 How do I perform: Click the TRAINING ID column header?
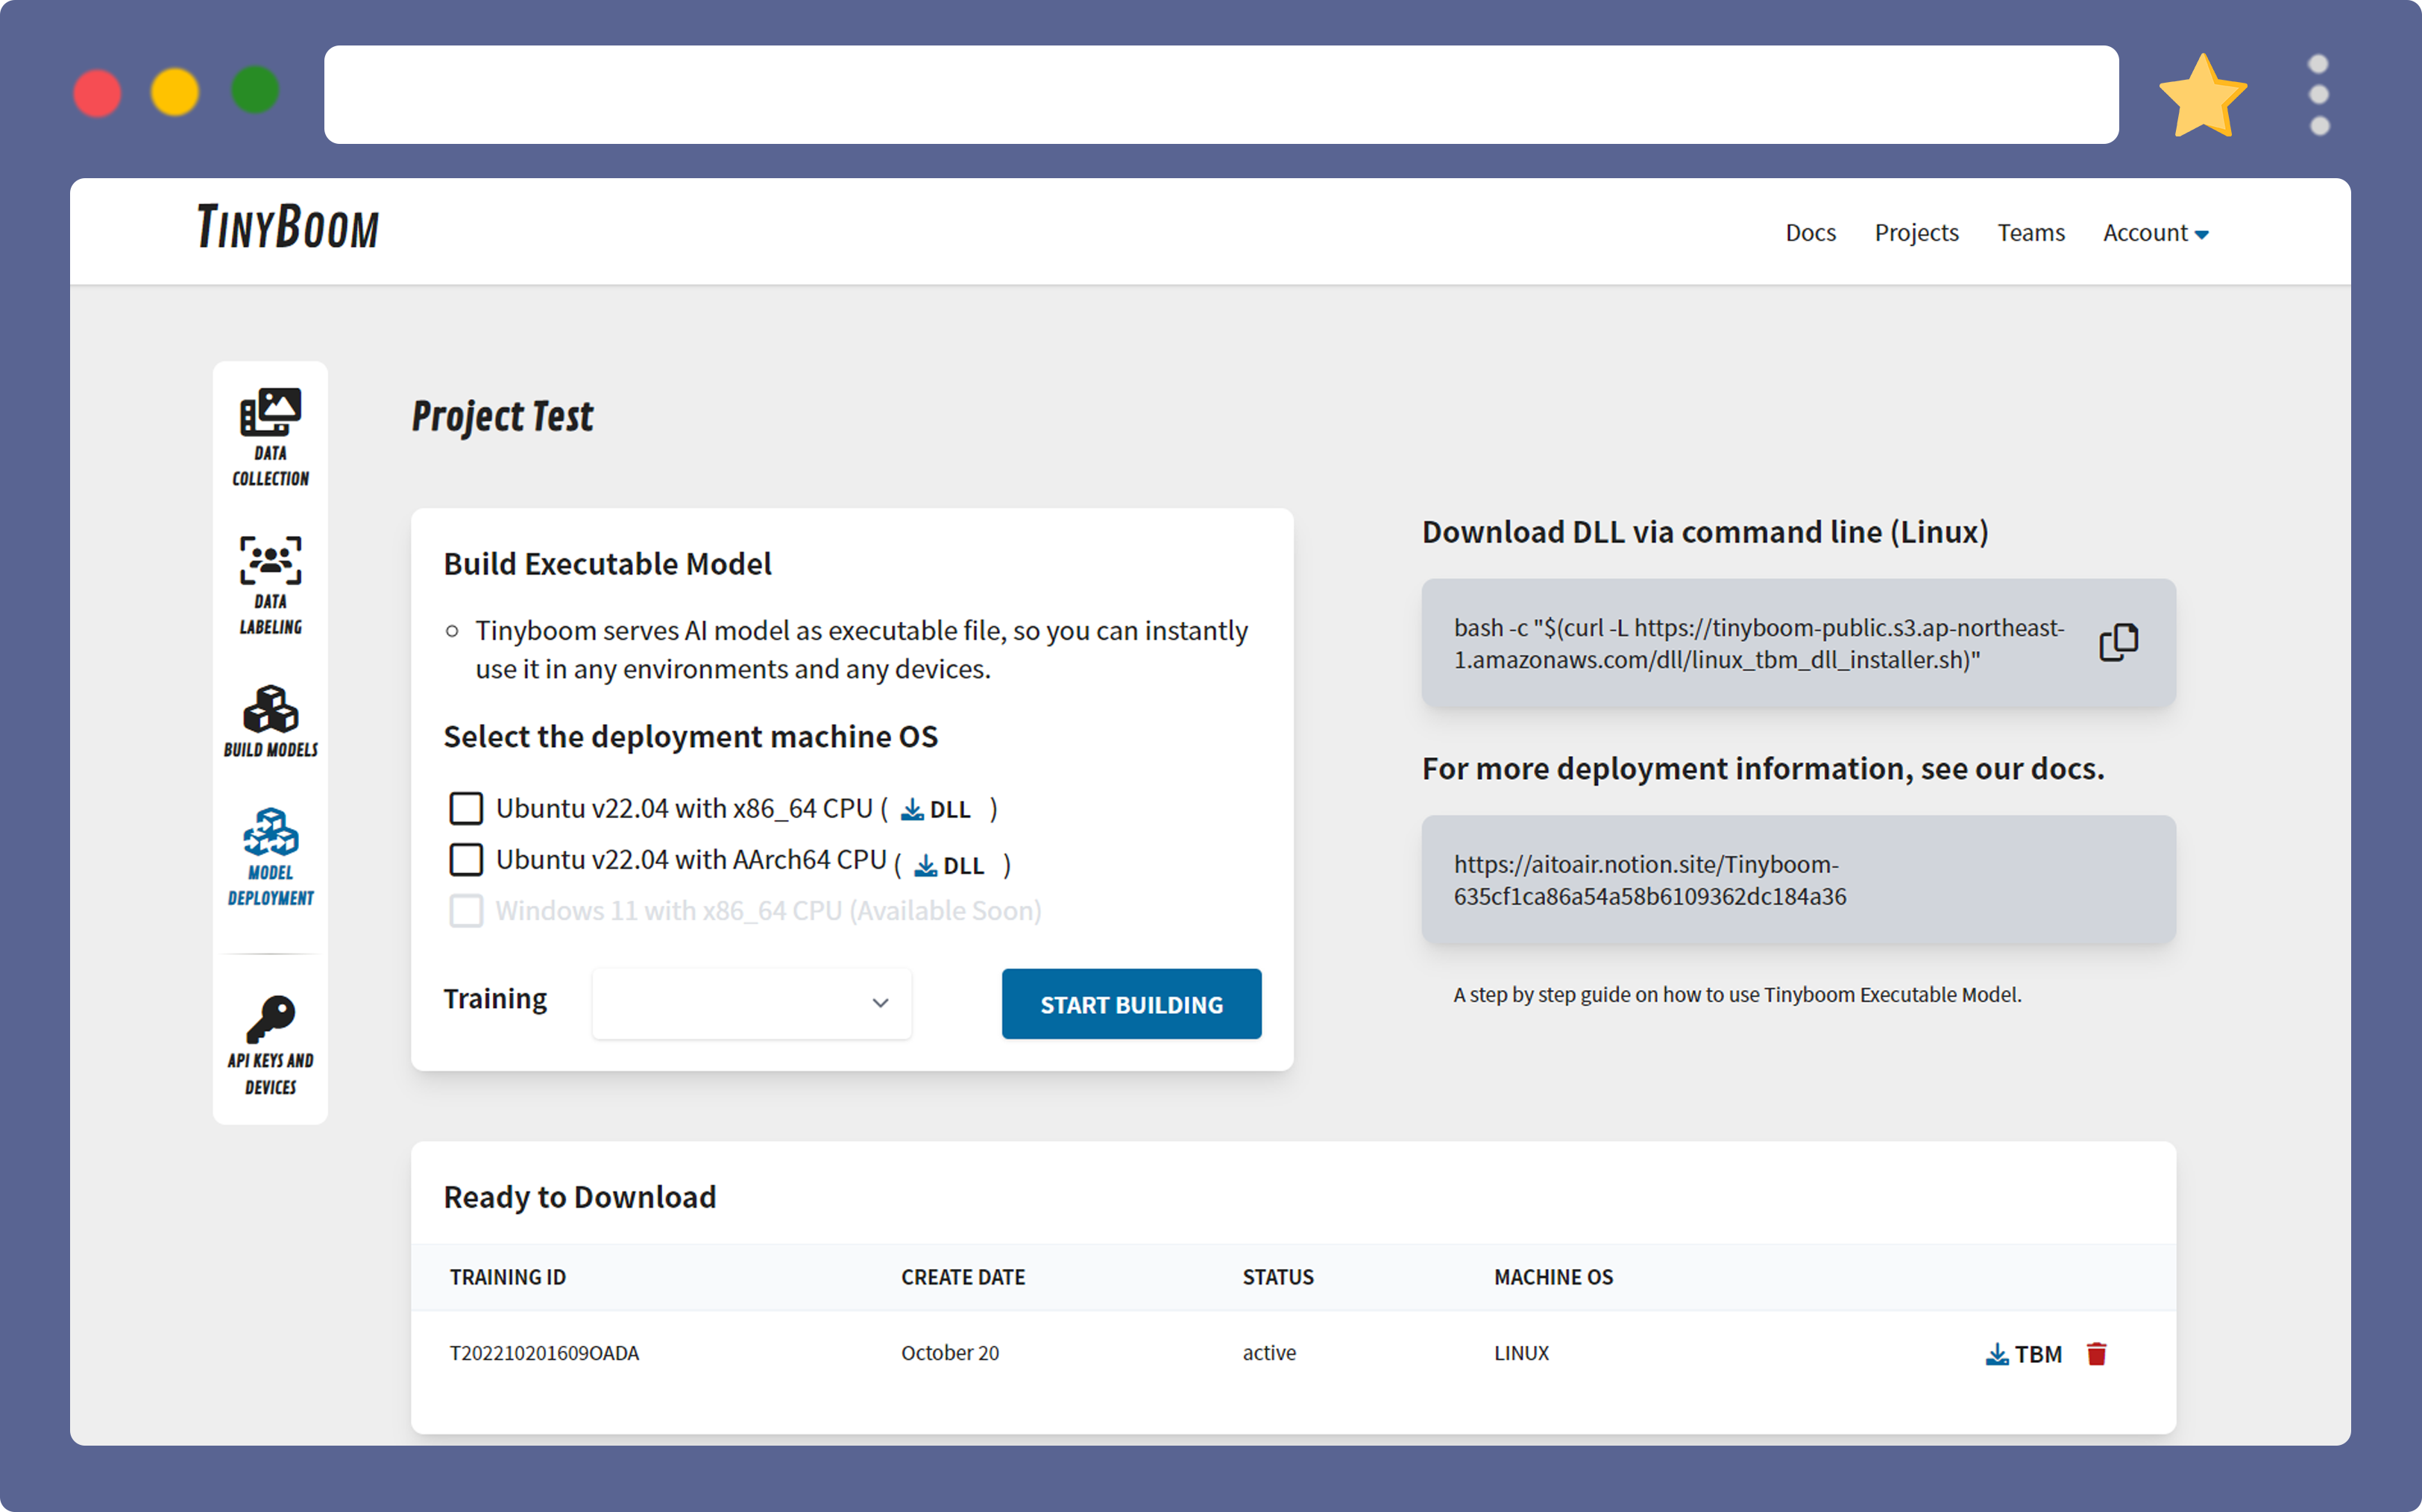click(x=508, y=1277)
